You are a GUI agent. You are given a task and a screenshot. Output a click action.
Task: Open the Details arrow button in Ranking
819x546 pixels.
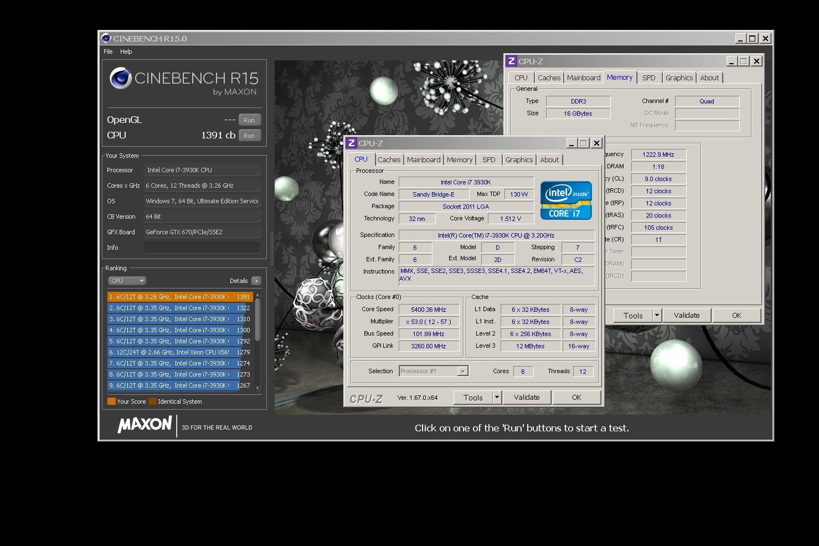click(256, 281)
